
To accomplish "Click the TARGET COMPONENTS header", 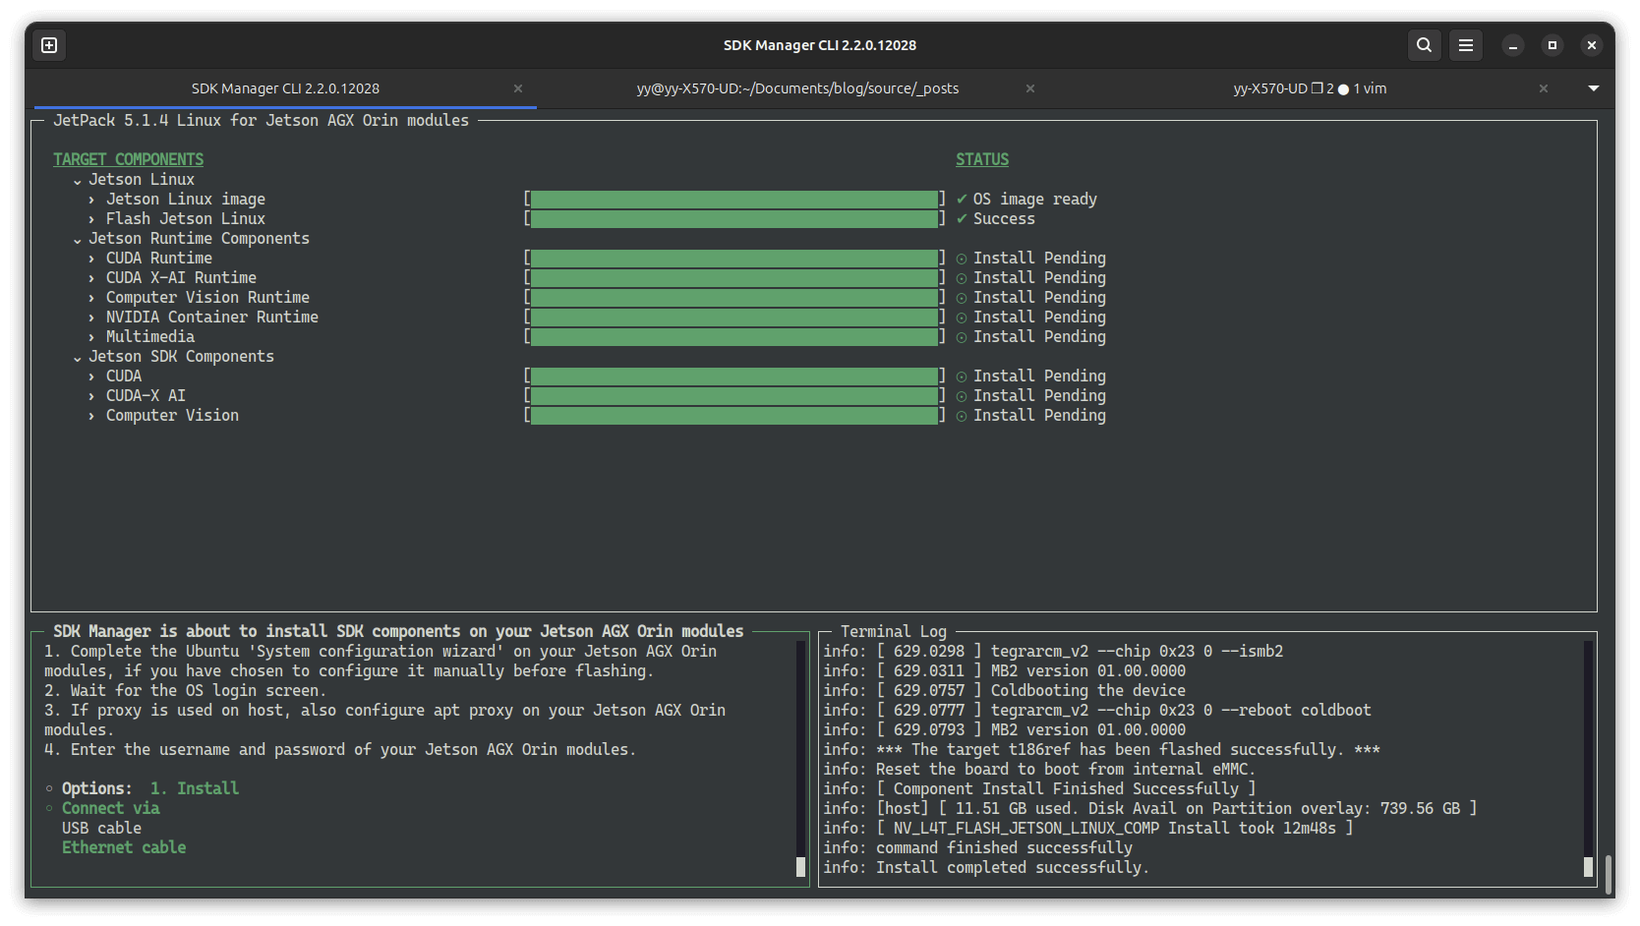I will click(128, 159).
